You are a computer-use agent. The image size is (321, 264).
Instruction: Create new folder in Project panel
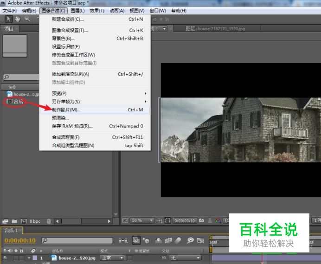14,221
